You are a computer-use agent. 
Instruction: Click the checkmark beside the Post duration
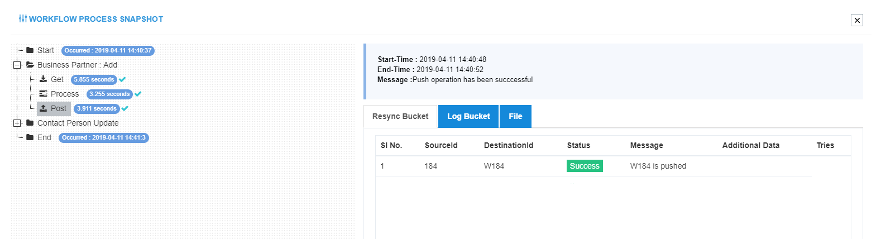(125, 108)
